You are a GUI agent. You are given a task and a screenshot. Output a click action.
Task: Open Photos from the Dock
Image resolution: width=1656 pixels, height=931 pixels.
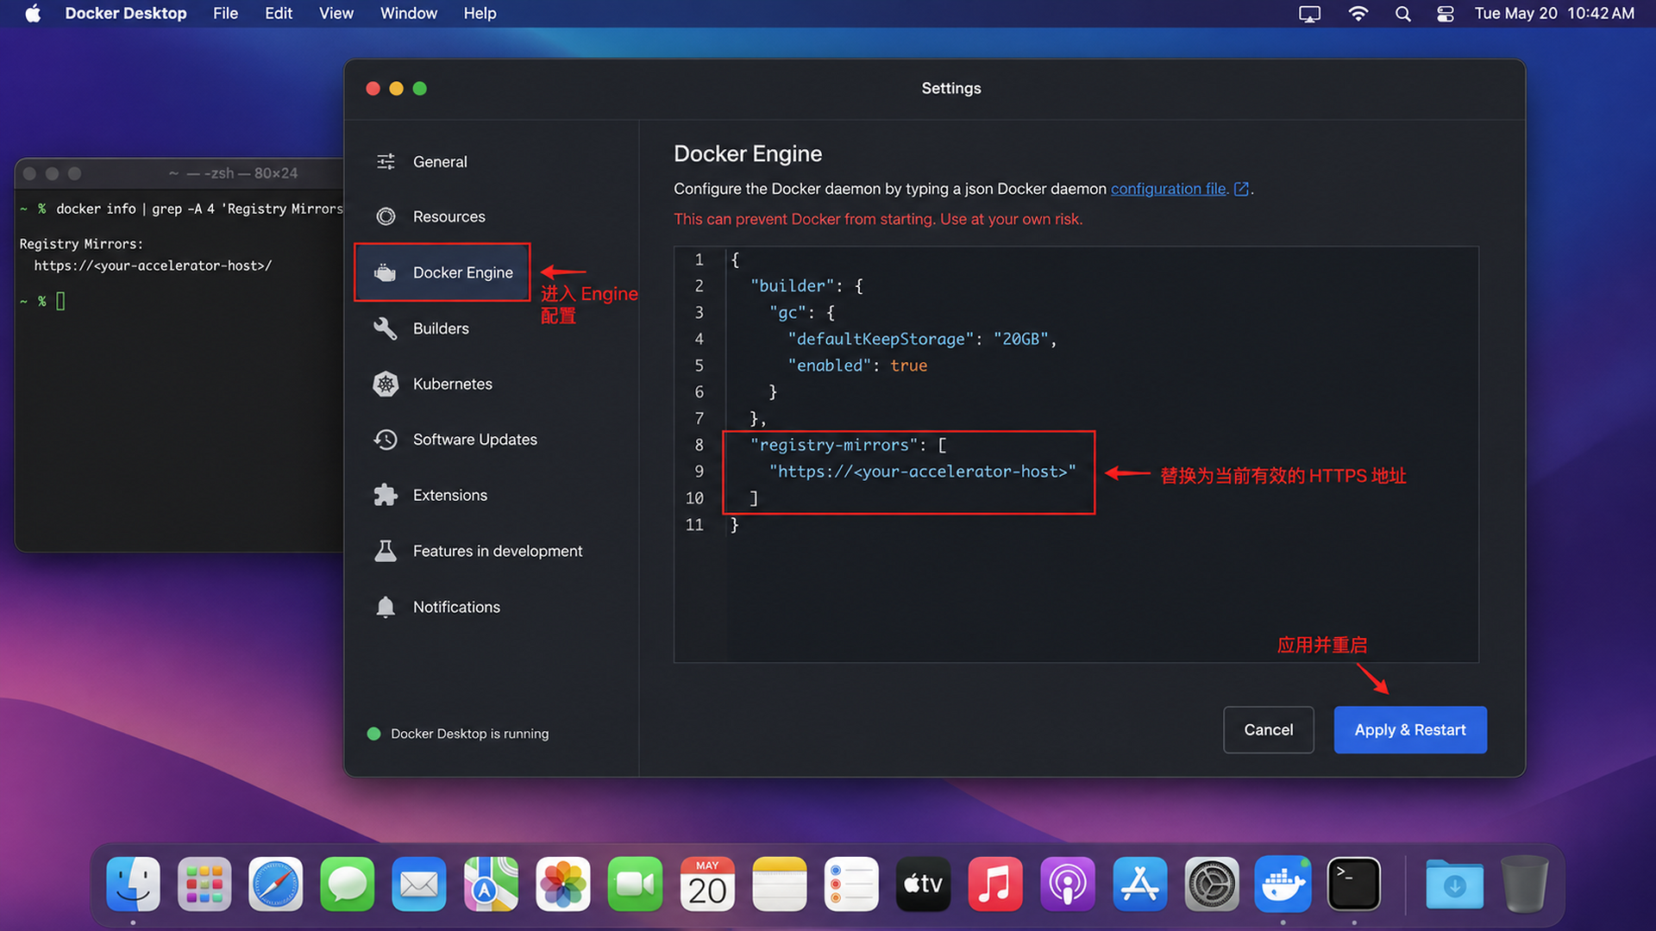563,884
